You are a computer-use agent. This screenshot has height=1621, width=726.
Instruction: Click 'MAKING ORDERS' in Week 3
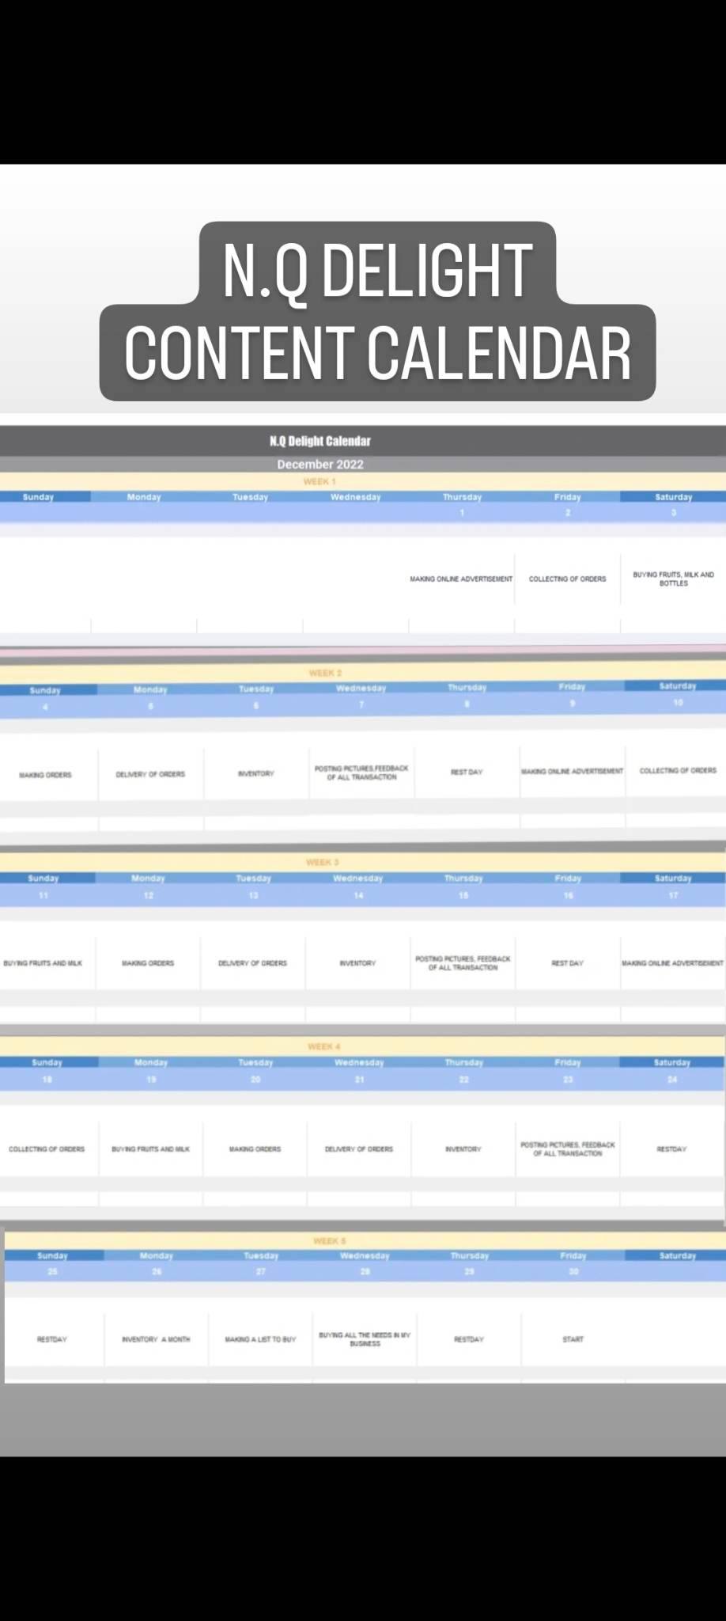[148, 963]
